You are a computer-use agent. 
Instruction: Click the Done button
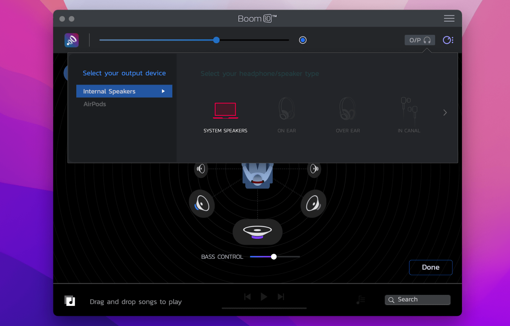click(430, 267)
